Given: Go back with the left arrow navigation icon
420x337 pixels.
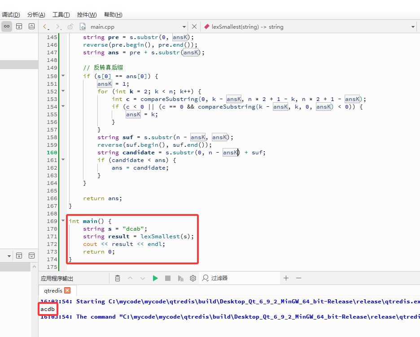Looking at the screenshot, I should point(45,26).
